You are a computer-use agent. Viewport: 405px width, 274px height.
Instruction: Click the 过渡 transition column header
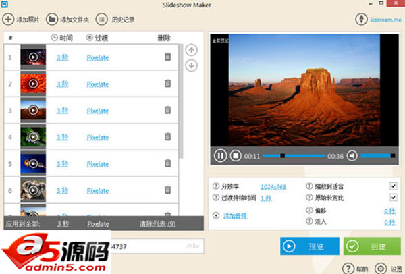coord(97,38)
